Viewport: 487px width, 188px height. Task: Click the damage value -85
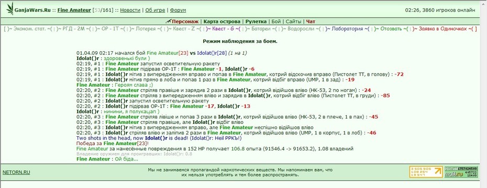click(385, 96)
